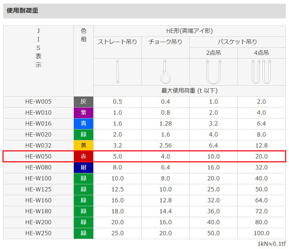
Task: Click the HE-W160 row label
Action: click(39, 200)
